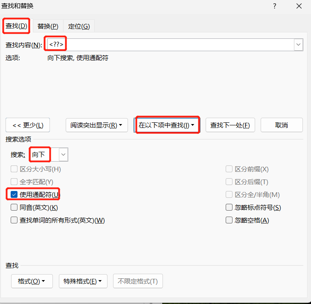
Task: Enable the 同音(英文)(K) checkbox
Action: point(14,207)
